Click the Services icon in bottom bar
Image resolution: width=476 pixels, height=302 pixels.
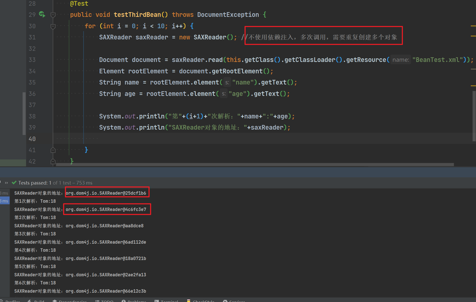click(225, 301)
